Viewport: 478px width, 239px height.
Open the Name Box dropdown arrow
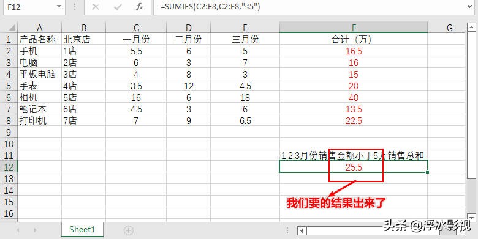[x=59, y=7]
